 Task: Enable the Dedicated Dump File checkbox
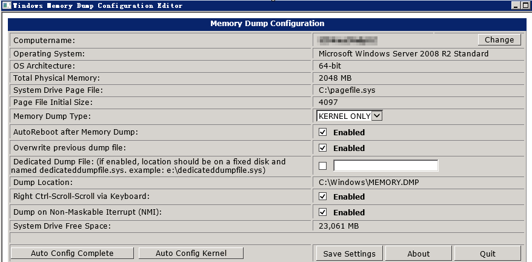tap(323, 166)
